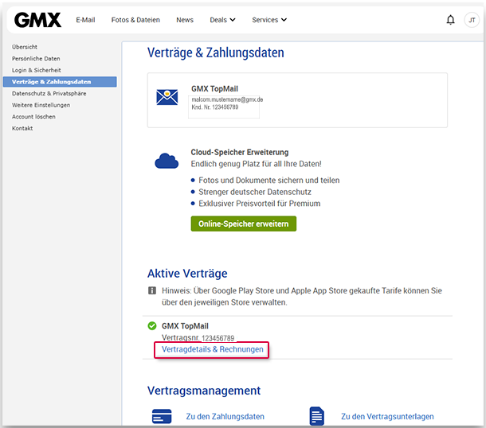Click 'Exklusiver Preisvorteil für Premium' bullet
486x428 pixels.
tap(260, 204)
